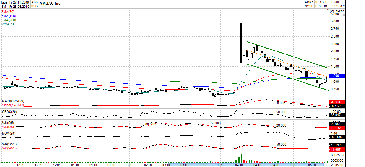Click the 'L' button at the date axis end

pos(326,165)
